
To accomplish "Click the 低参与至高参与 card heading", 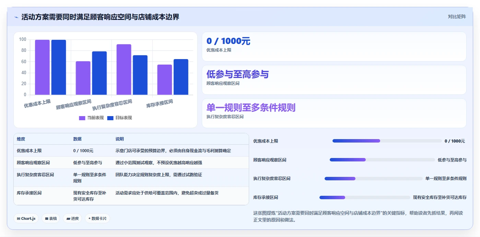I will point(237,75).
